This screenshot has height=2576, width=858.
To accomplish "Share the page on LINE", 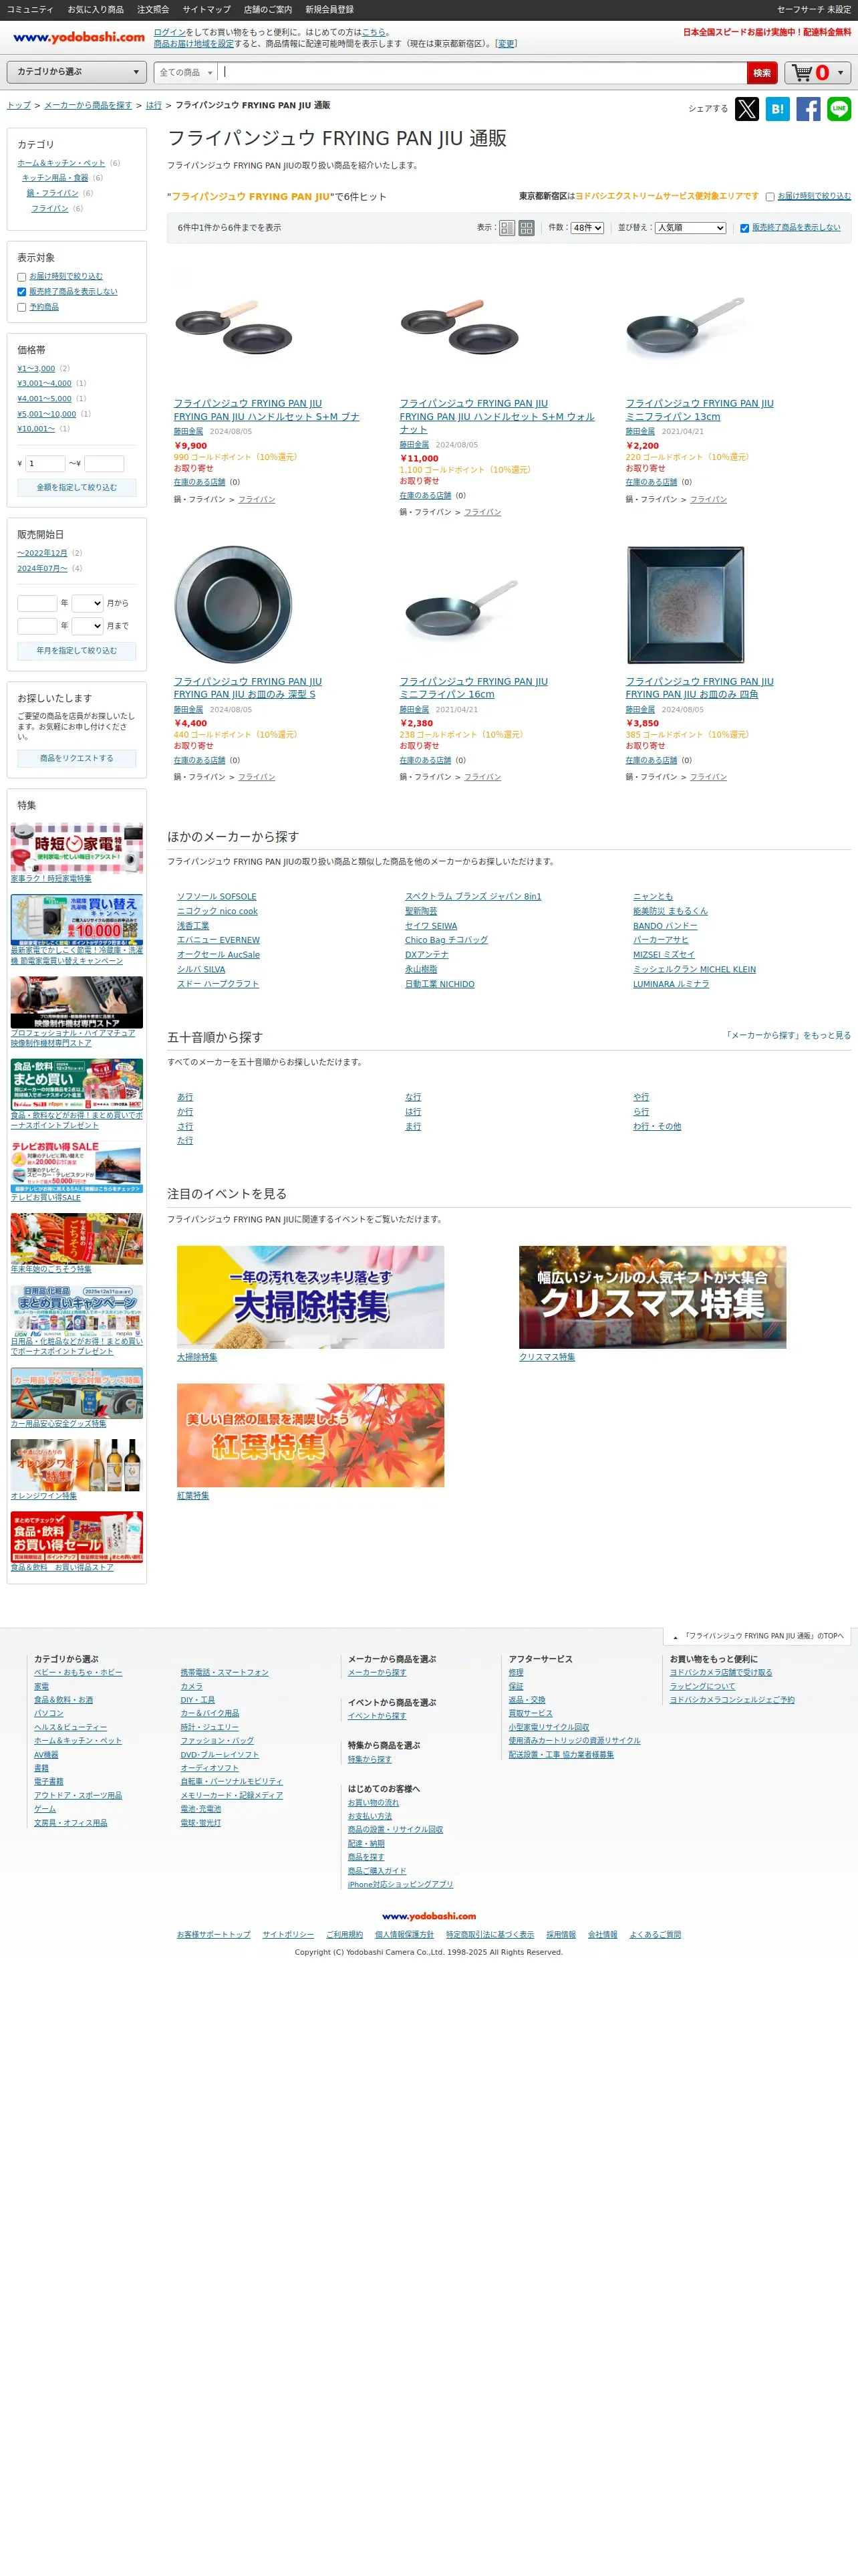I will pos(839,109).
